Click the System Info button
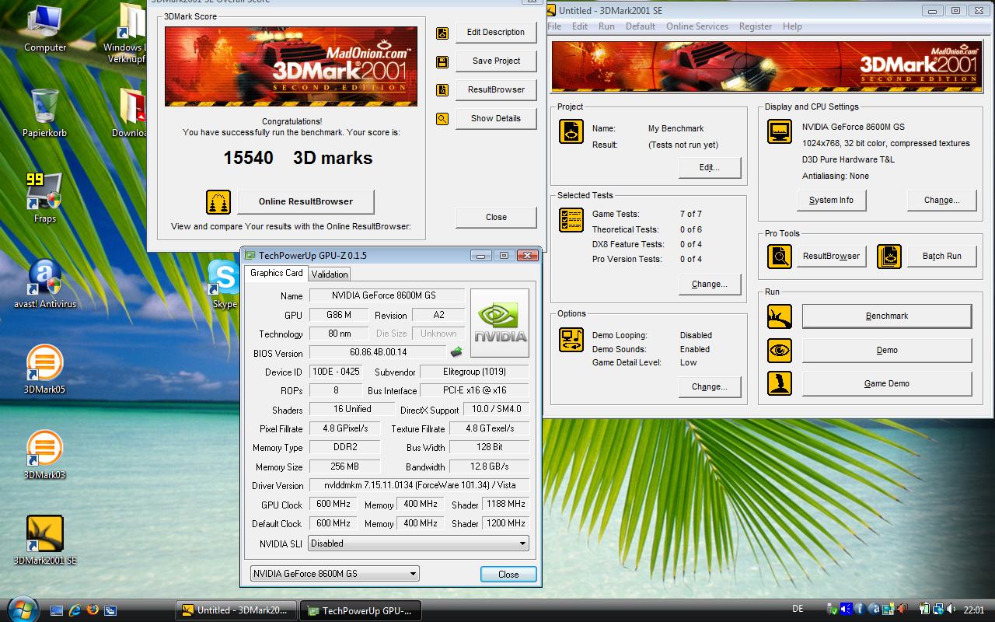Screen dimensions: 995x622 pyautogui.click(x=831, y=201)
